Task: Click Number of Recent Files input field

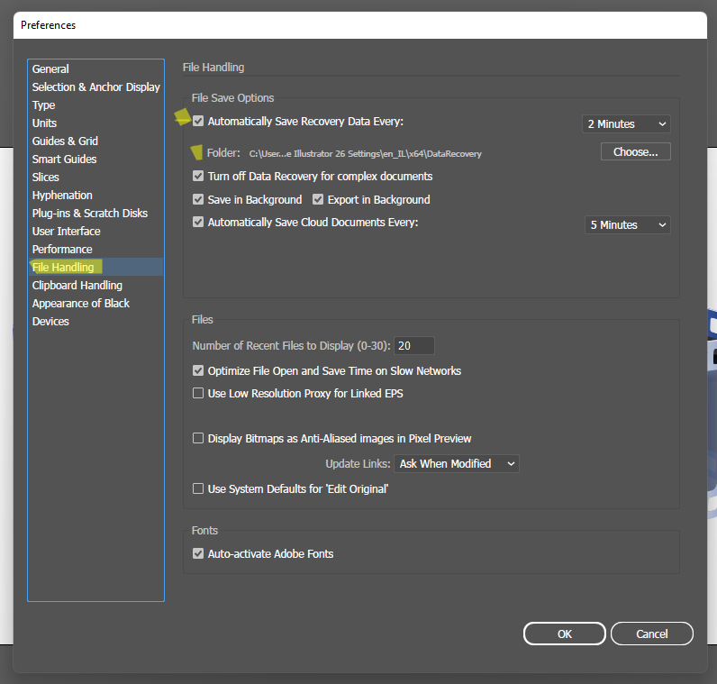Action: [413, 346]
